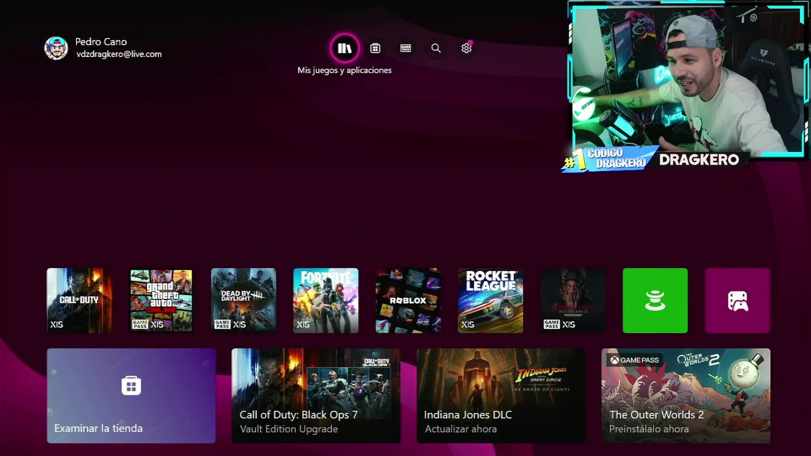Screen dimensions: 811x456
Task: Open The Outer Worlds 2 card
Action: click(686, 396)
